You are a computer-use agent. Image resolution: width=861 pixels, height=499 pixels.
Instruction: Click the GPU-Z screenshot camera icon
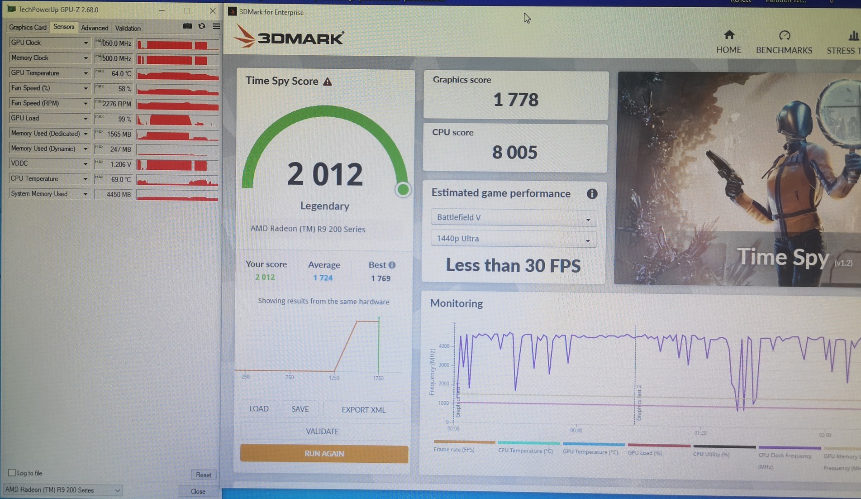pos(187,26)
